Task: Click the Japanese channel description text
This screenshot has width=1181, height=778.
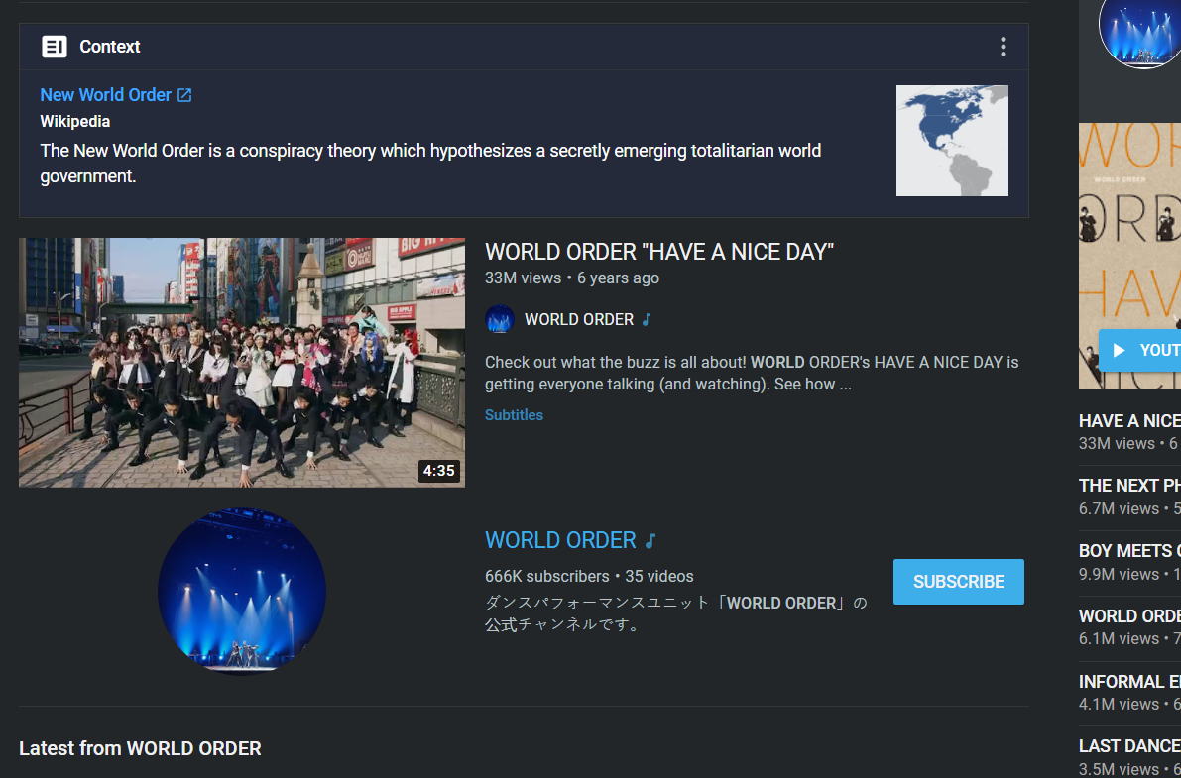Action: point(676,613)
